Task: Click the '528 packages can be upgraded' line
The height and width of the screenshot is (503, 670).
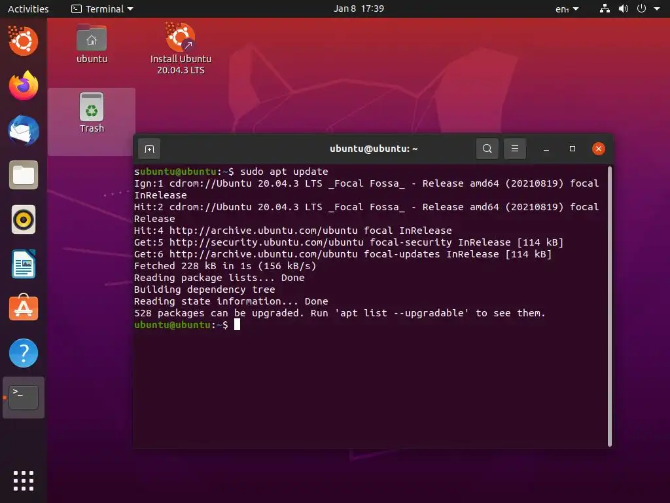Action: [x=340, y=313]
